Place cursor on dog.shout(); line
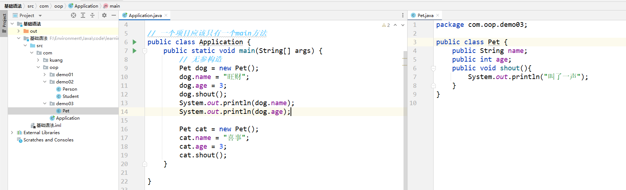 (203, 94)
